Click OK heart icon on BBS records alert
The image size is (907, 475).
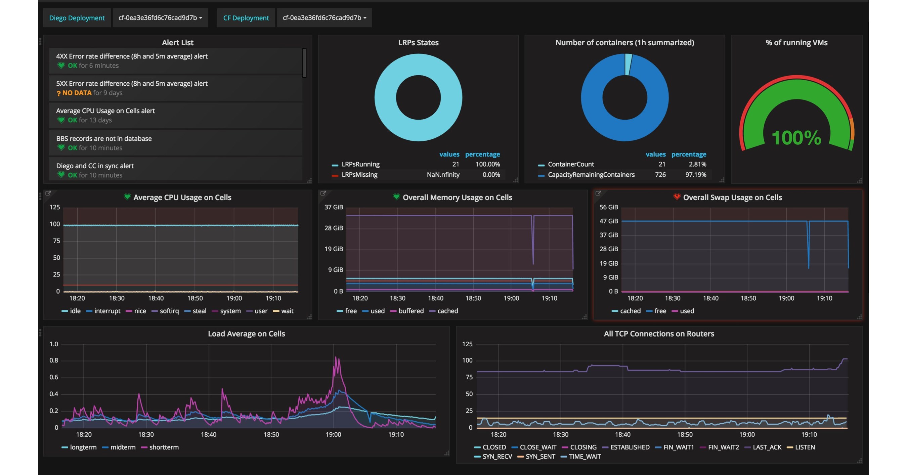61,148
